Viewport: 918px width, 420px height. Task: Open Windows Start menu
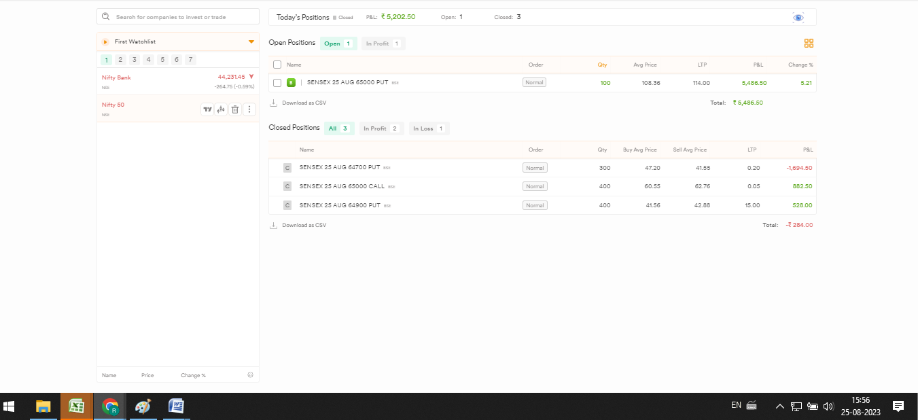10,406
